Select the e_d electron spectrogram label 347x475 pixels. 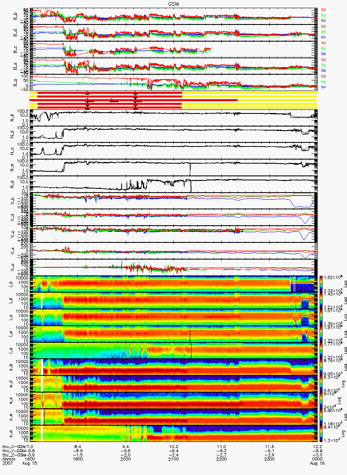(11, 384)
